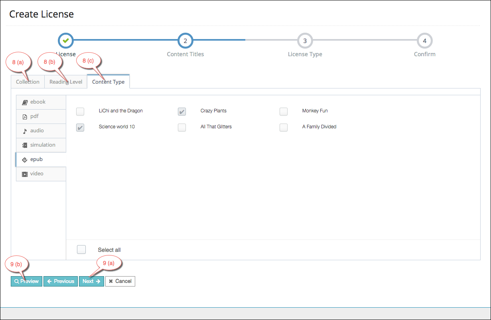
Task: Open the video content type
Action: [x=41, y=174]
